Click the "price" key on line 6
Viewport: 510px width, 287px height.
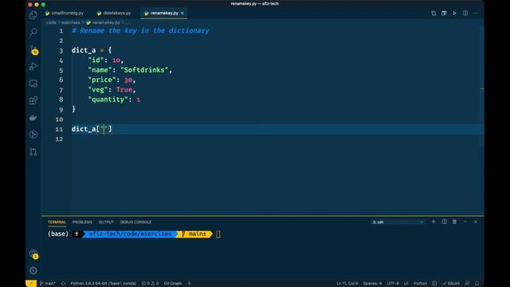[102, 80]
